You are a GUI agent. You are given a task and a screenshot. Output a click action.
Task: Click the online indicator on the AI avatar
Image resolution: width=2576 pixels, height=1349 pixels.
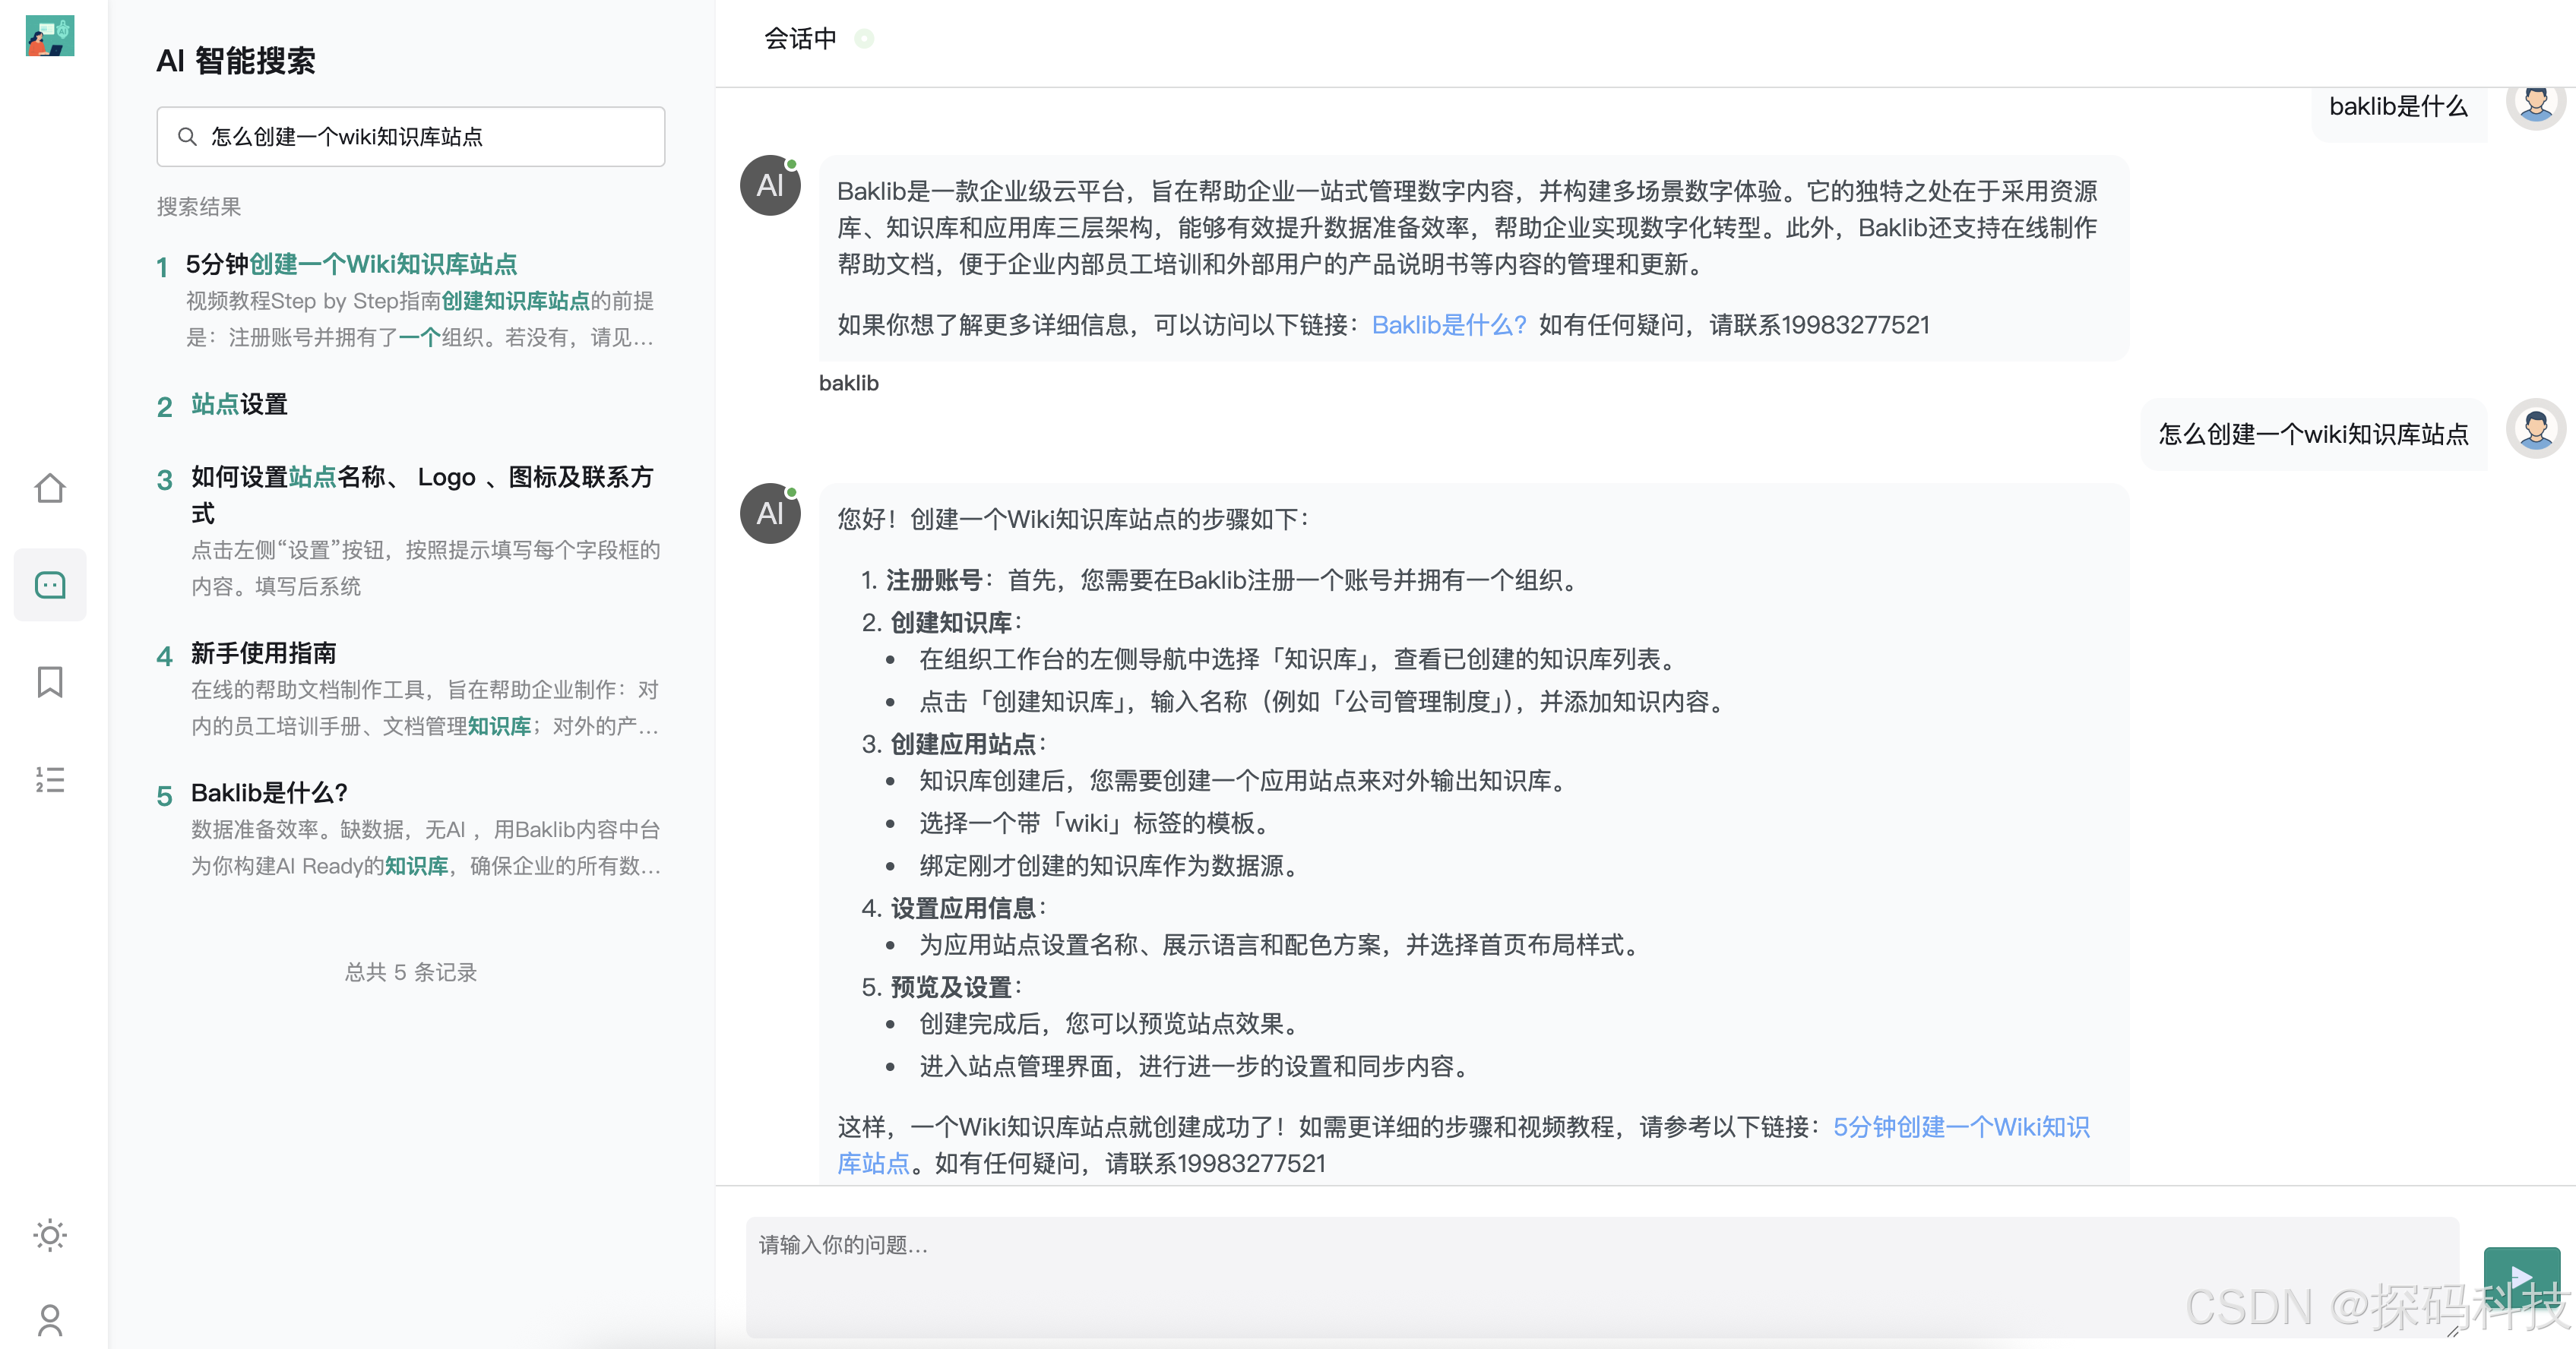pos(790,166)
